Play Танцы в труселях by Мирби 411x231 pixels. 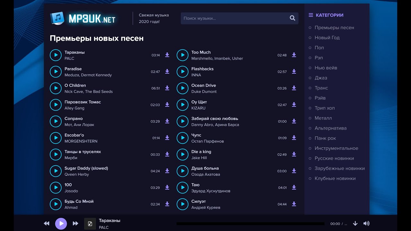coord(56,154)
